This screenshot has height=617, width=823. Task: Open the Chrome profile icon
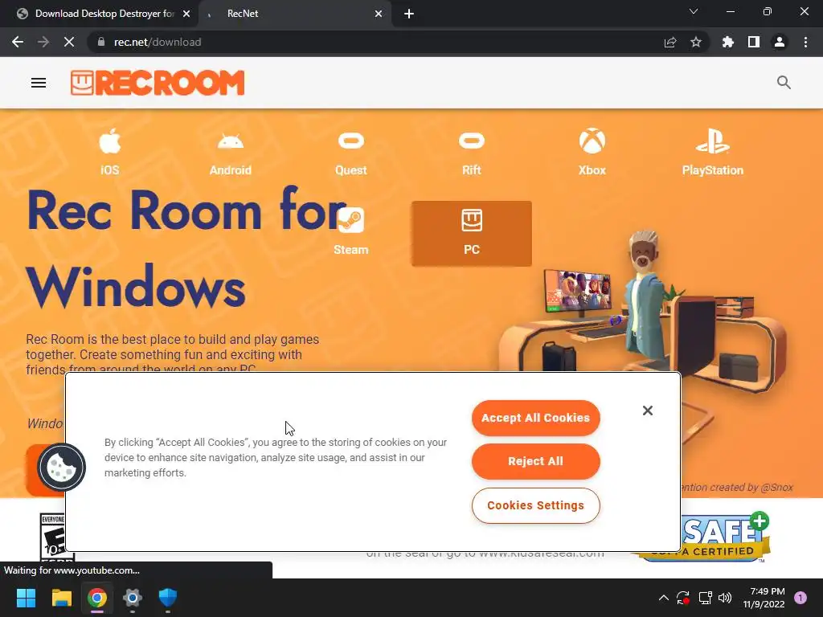coord(780,42)
